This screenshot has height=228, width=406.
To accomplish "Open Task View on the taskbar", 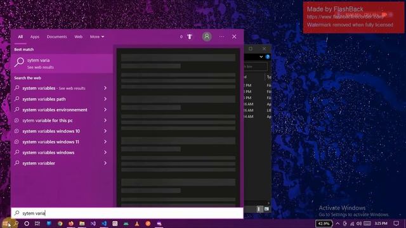I will click(x=37, y=224).
